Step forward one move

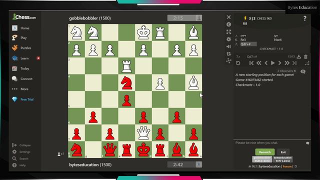click(x=280, y=63)
